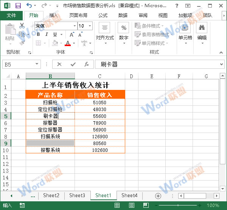Add a new sheet with the plus icon
This screenshot has height=210, width=227.
coord(158,196)
